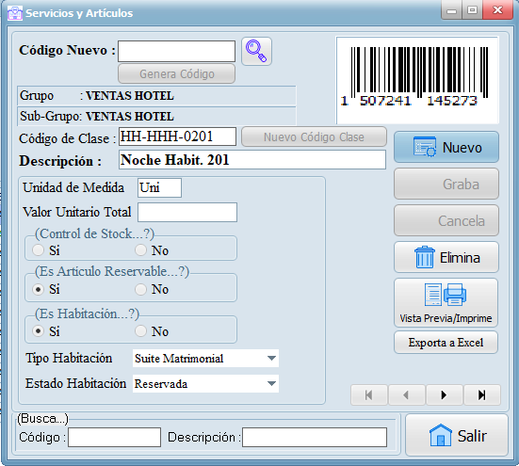The height and width of the screenshot is (466, 519).
Task: Select No for Es Habitación
Action: click(140, 331)
